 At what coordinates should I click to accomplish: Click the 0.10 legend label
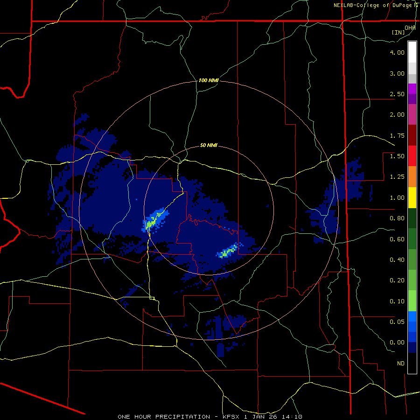(397, 301)
